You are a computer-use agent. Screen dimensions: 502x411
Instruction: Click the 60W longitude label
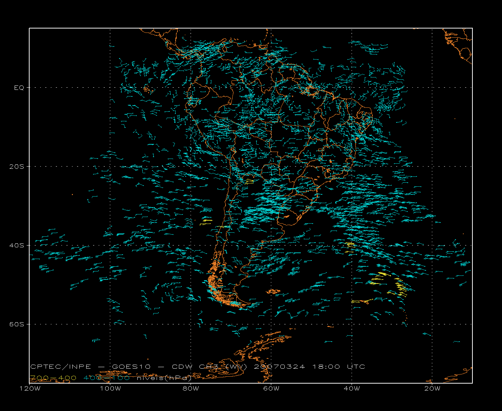click(271, 388)
